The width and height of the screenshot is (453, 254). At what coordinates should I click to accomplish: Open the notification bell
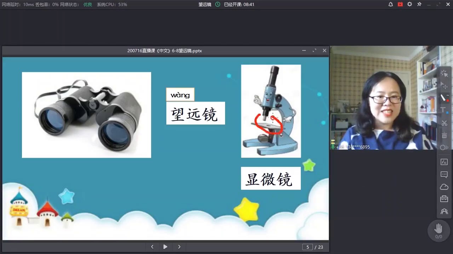tap(391, 4)
